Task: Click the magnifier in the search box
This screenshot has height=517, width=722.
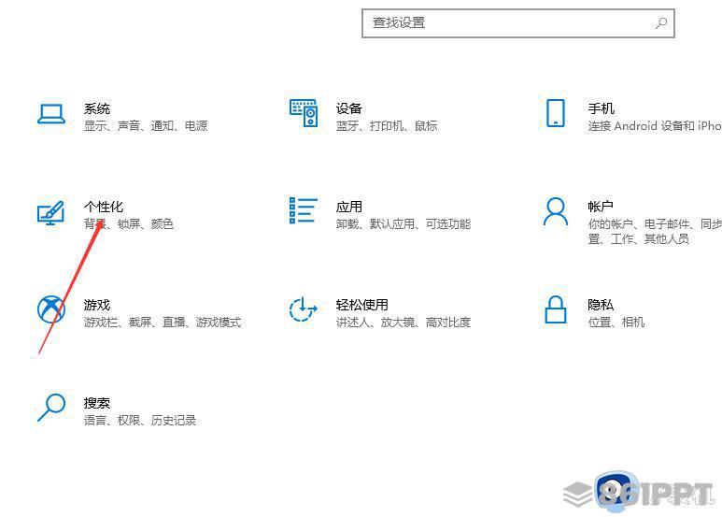Action: [661, 22]
